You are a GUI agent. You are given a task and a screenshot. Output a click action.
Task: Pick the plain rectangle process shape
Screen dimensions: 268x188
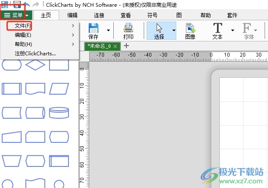(x=59, y=65)
